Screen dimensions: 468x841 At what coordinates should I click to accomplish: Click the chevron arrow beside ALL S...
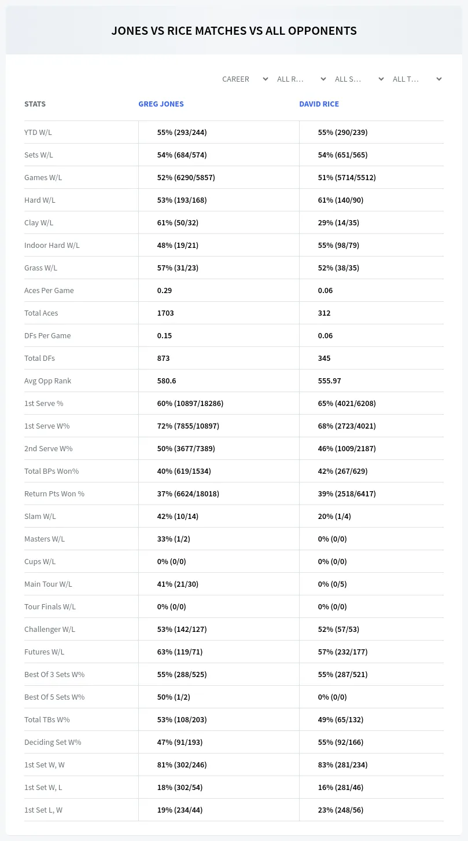pos(381,79)
